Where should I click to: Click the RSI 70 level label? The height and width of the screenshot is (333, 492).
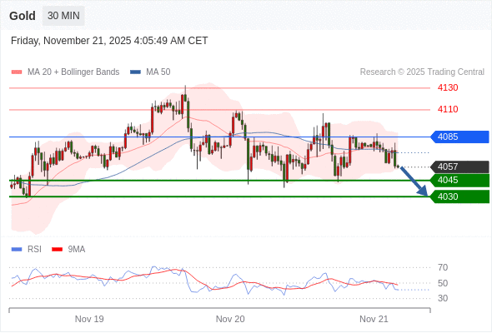coord(443,267)
